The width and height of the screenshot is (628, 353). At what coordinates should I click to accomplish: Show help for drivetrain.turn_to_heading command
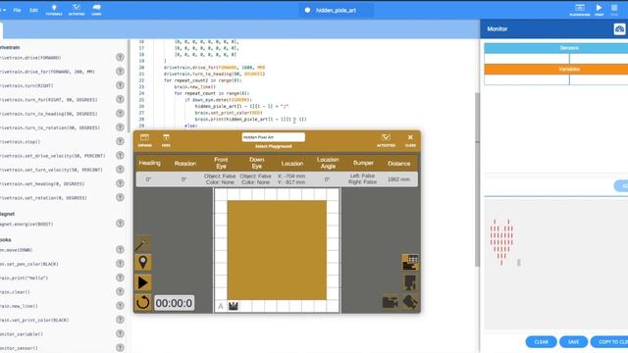(120, 114)
